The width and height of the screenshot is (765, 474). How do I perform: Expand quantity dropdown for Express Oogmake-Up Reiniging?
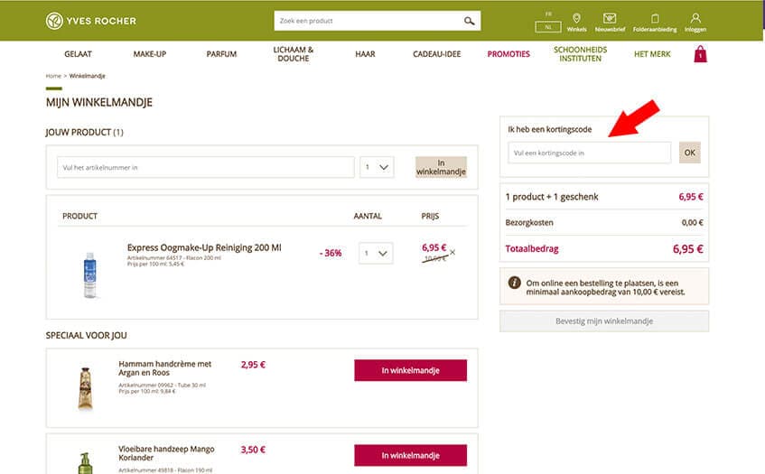(x=376, y=254)
